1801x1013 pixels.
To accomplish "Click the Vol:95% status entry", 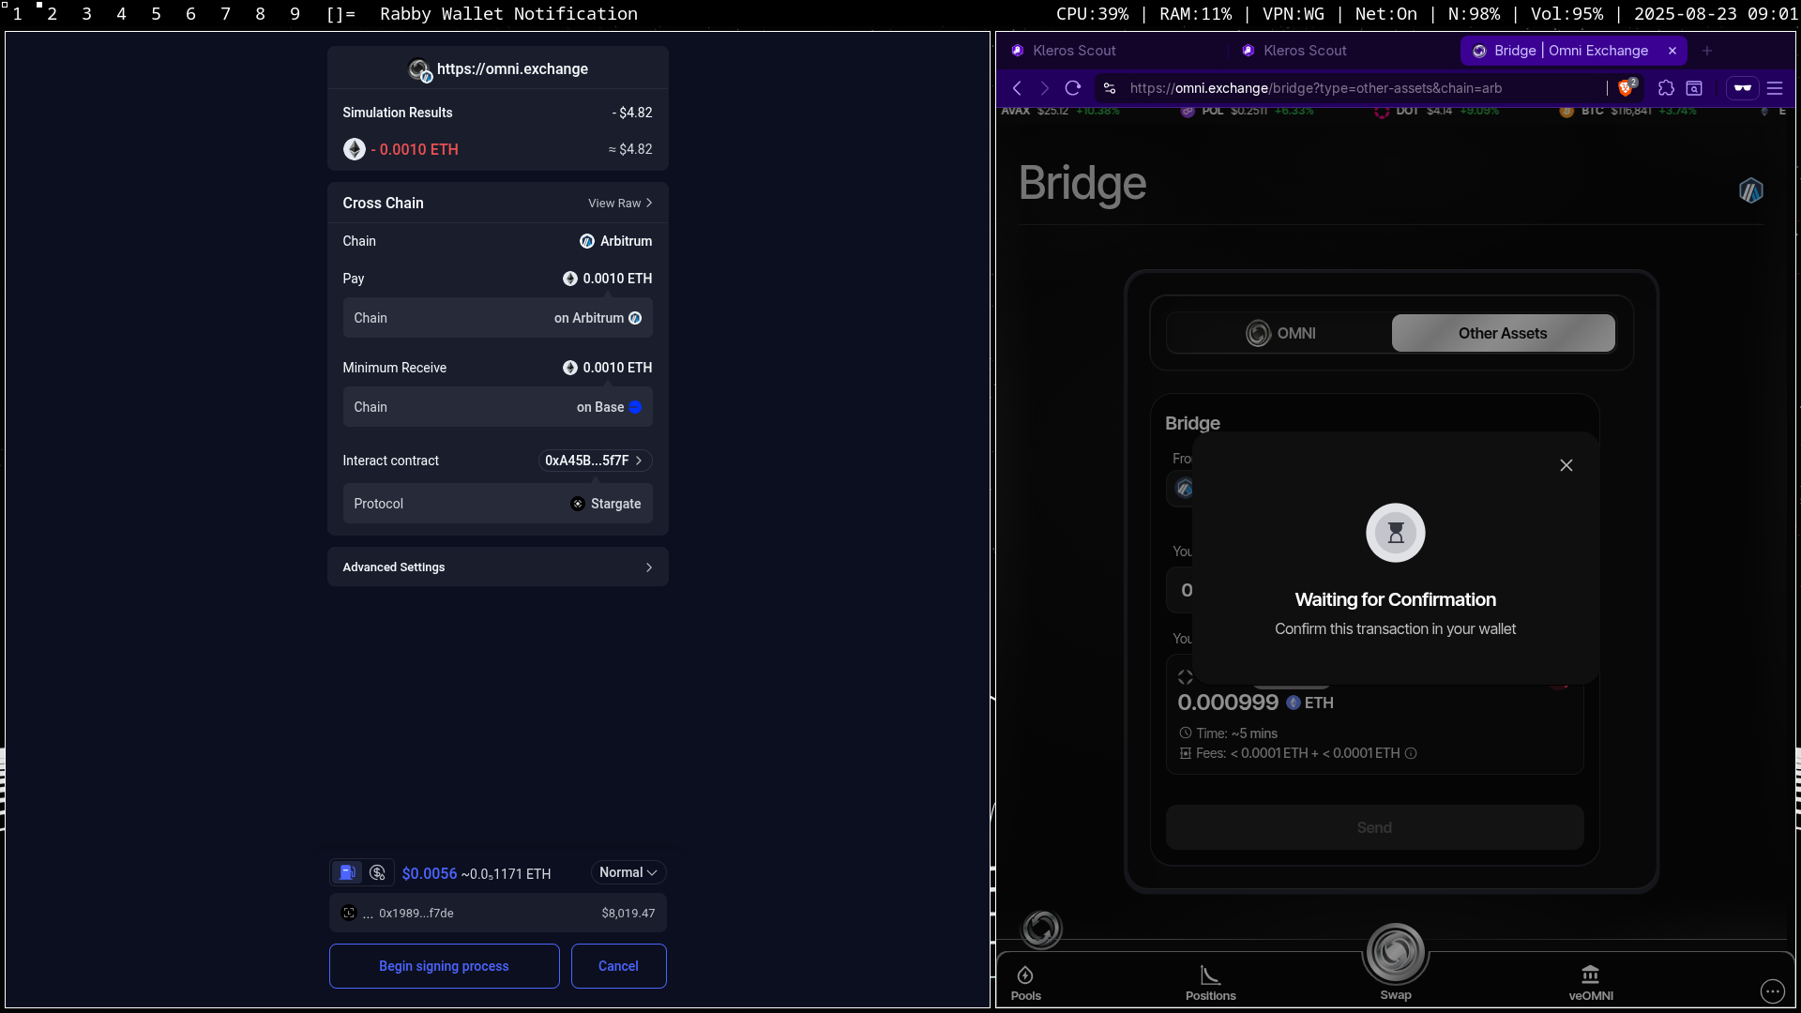I will click(x=1566, y=13).
